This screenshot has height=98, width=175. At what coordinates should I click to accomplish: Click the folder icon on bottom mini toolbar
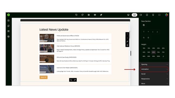coord(71,80)
